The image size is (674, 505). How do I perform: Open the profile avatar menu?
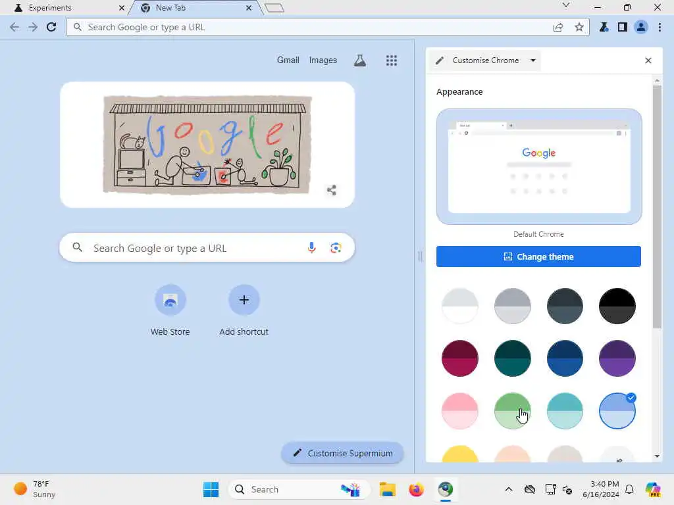pyautogui.click(x=641, y=27)
